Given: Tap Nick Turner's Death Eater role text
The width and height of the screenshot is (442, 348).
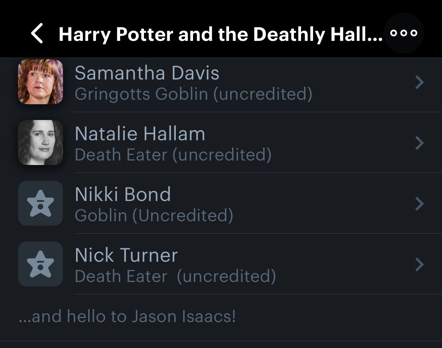Looking at the screenshot, I should pyautogui.click(x=175, y=276).
